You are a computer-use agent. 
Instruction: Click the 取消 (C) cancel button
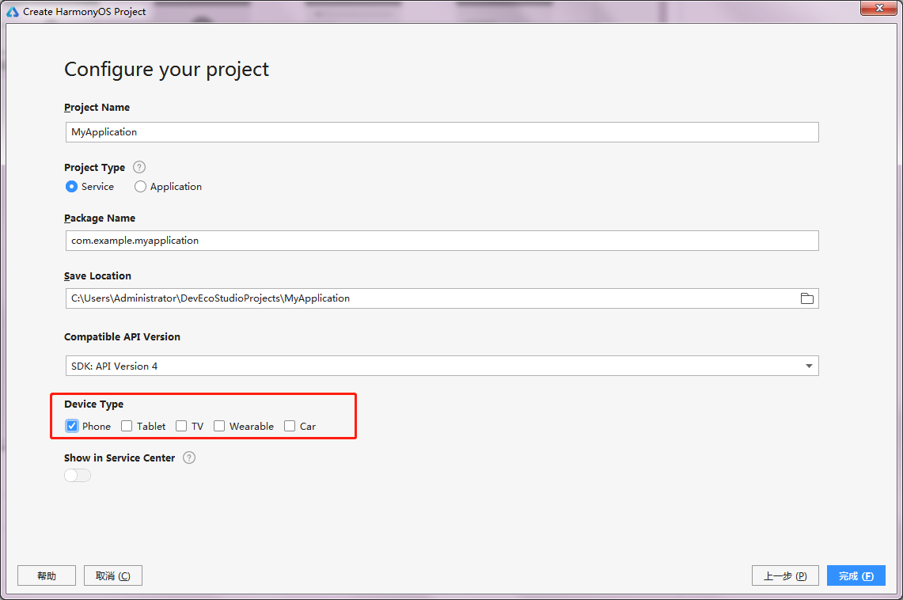tap(113, 575)
